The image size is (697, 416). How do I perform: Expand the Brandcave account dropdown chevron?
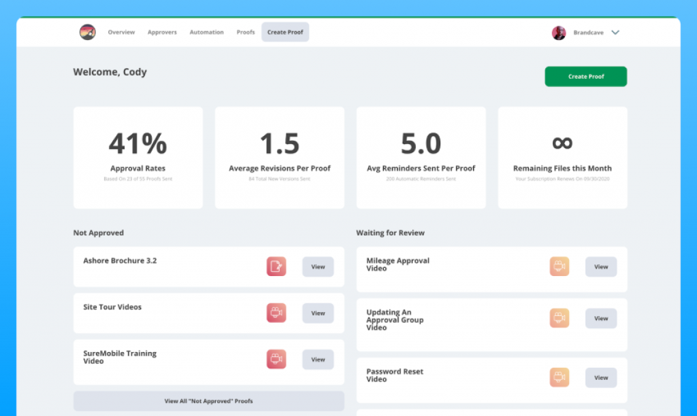click(x=615, y=33)
